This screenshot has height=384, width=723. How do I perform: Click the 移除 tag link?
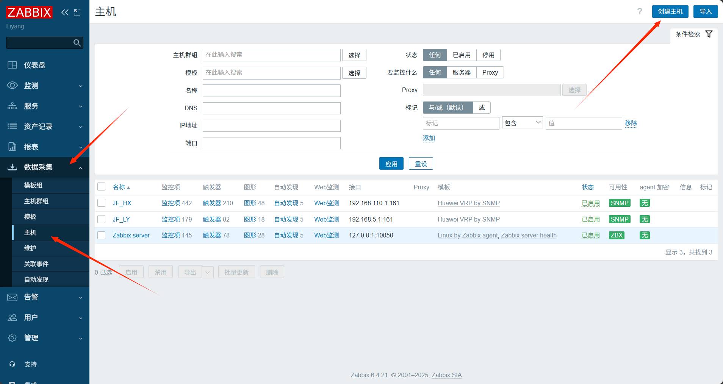[631, 123]
